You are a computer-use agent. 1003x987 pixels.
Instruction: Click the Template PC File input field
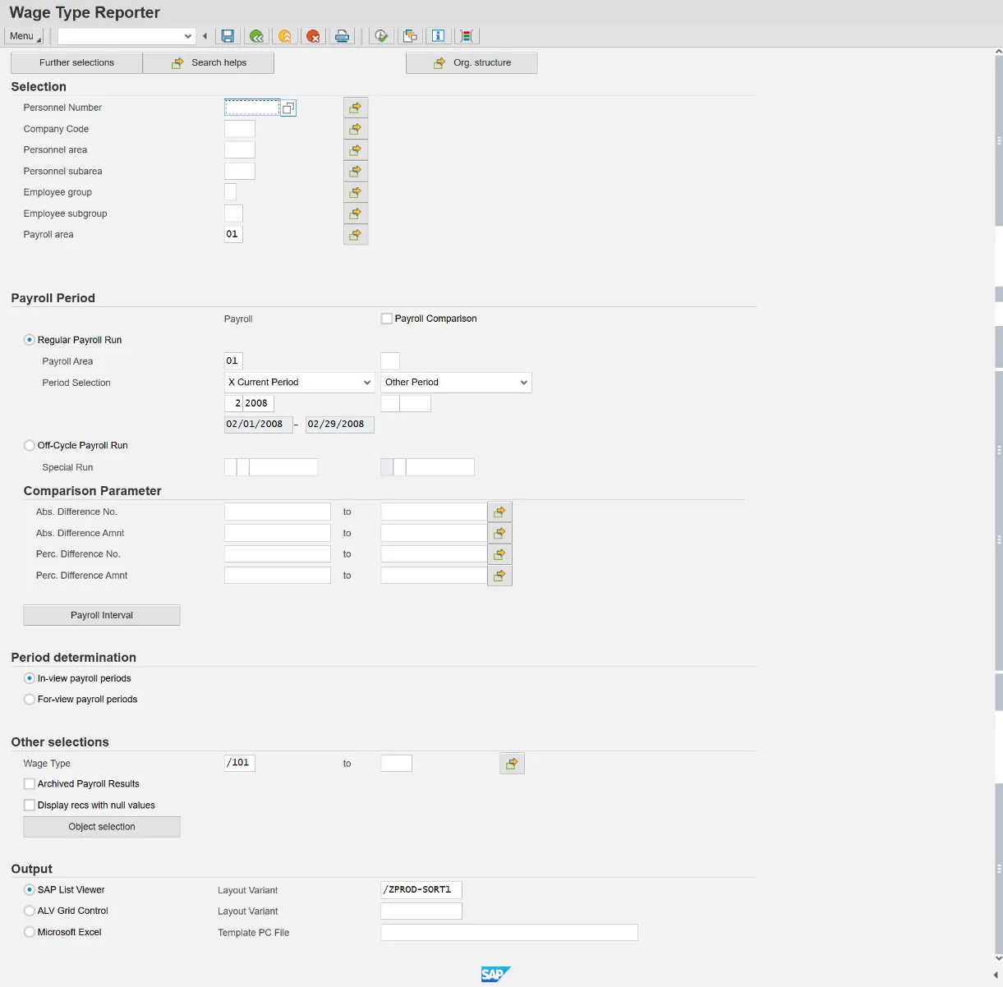coord(508,932)
